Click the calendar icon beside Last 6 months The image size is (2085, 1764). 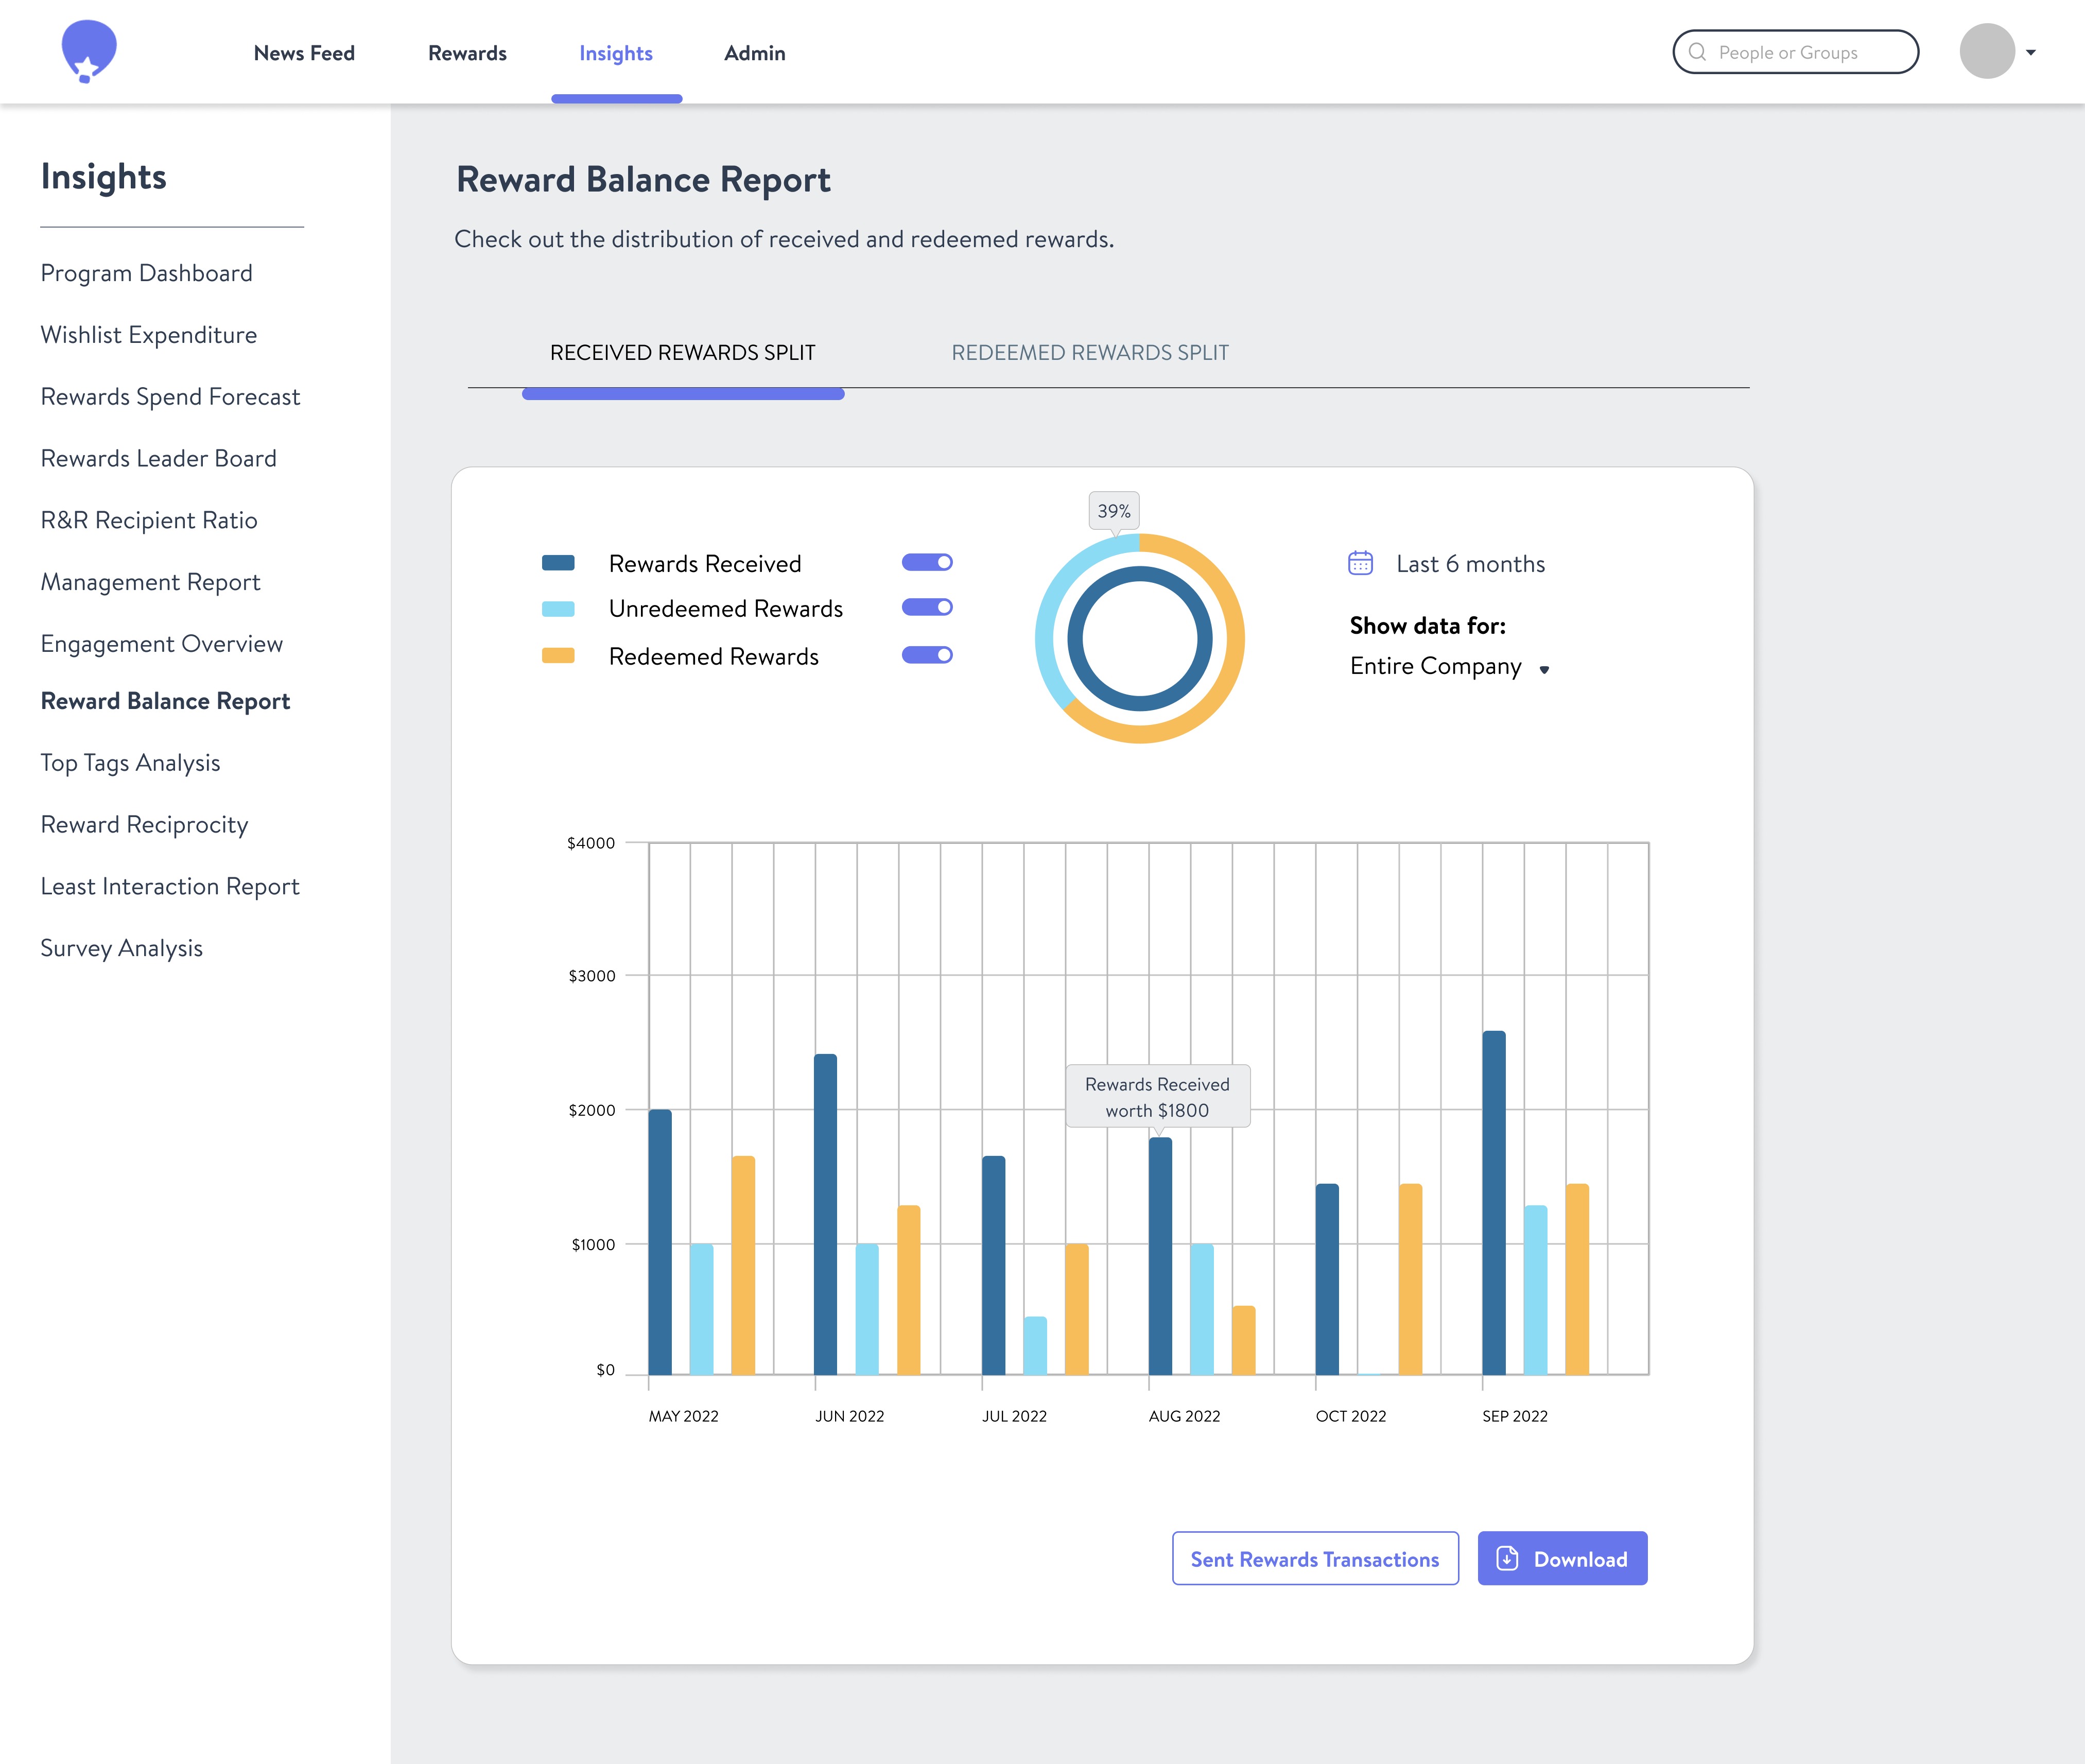(1360, 563)
